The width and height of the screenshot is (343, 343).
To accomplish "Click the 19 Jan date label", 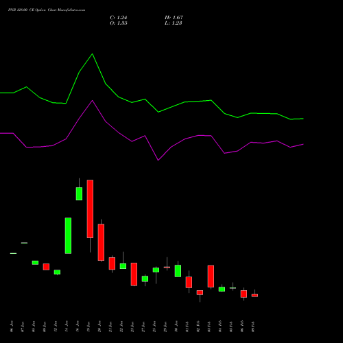I will pos(88,327).
